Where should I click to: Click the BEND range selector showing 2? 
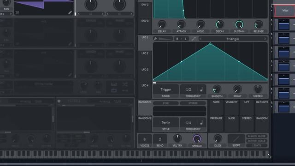pyautogui.click(x=160, y=139)
